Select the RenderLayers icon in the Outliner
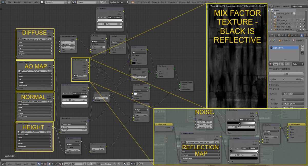 tap(275, 14)
